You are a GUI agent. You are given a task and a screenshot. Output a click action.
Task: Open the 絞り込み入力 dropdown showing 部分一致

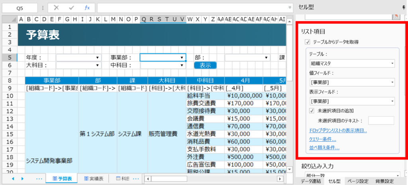pos(352,175)
